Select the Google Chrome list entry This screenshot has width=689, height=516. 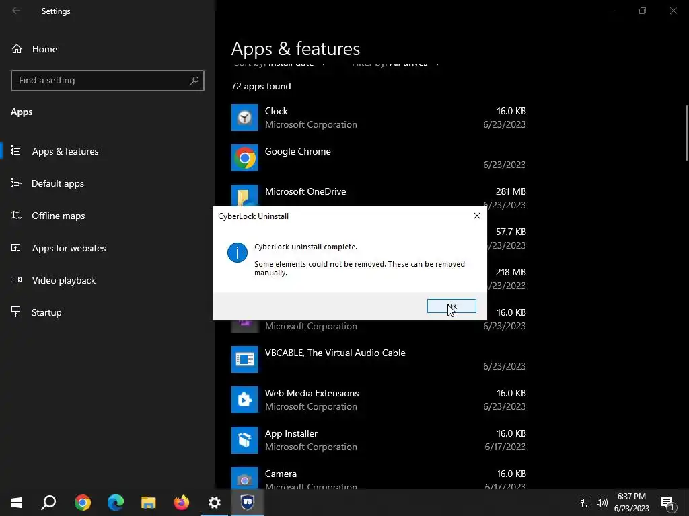click(379, 158)
